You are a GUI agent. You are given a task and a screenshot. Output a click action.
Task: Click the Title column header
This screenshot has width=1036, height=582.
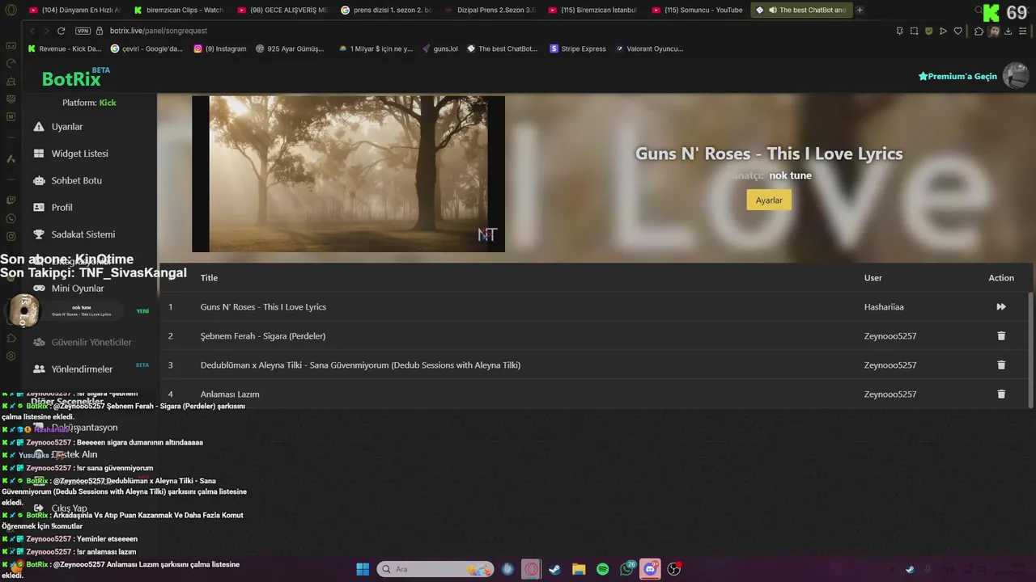pyautogui.click(x=209, y=277)
